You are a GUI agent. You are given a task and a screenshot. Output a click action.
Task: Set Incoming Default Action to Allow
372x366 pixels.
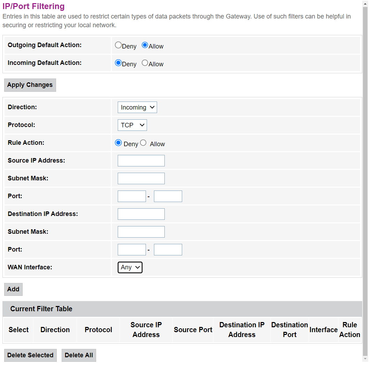click(145, 63)
